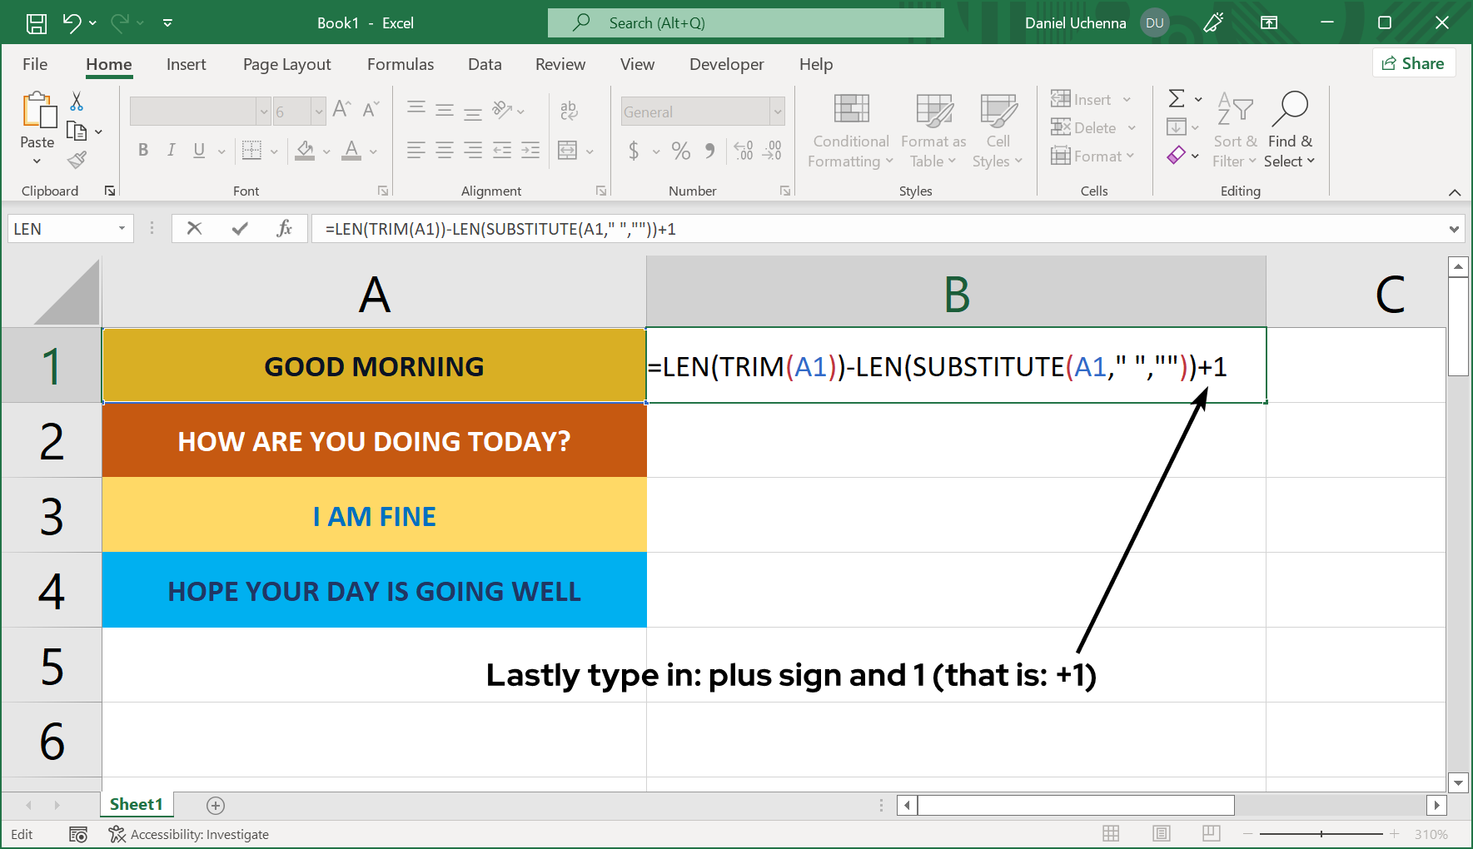Apply bold formatting to selected cell
The width and height of the screenshot is (1473, 849).
[142, 151]
